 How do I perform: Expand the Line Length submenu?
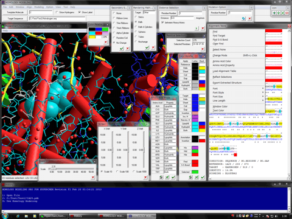tap(237, 101)
